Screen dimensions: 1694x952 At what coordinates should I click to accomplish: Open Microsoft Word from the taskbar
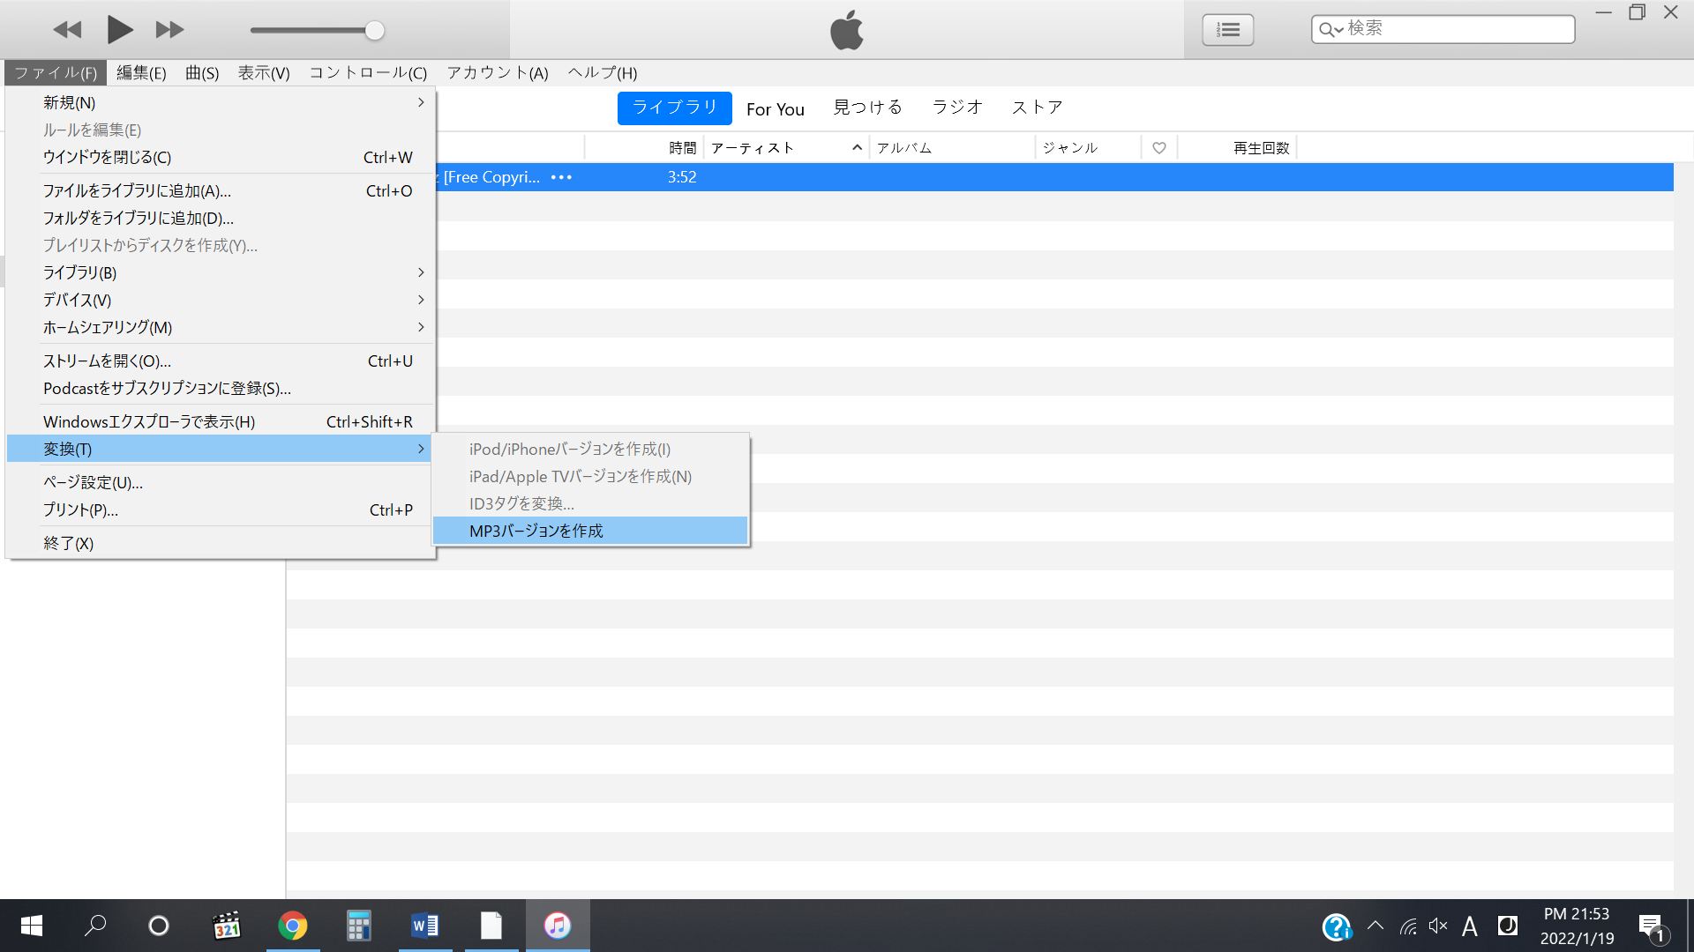[x=425, y=926]
